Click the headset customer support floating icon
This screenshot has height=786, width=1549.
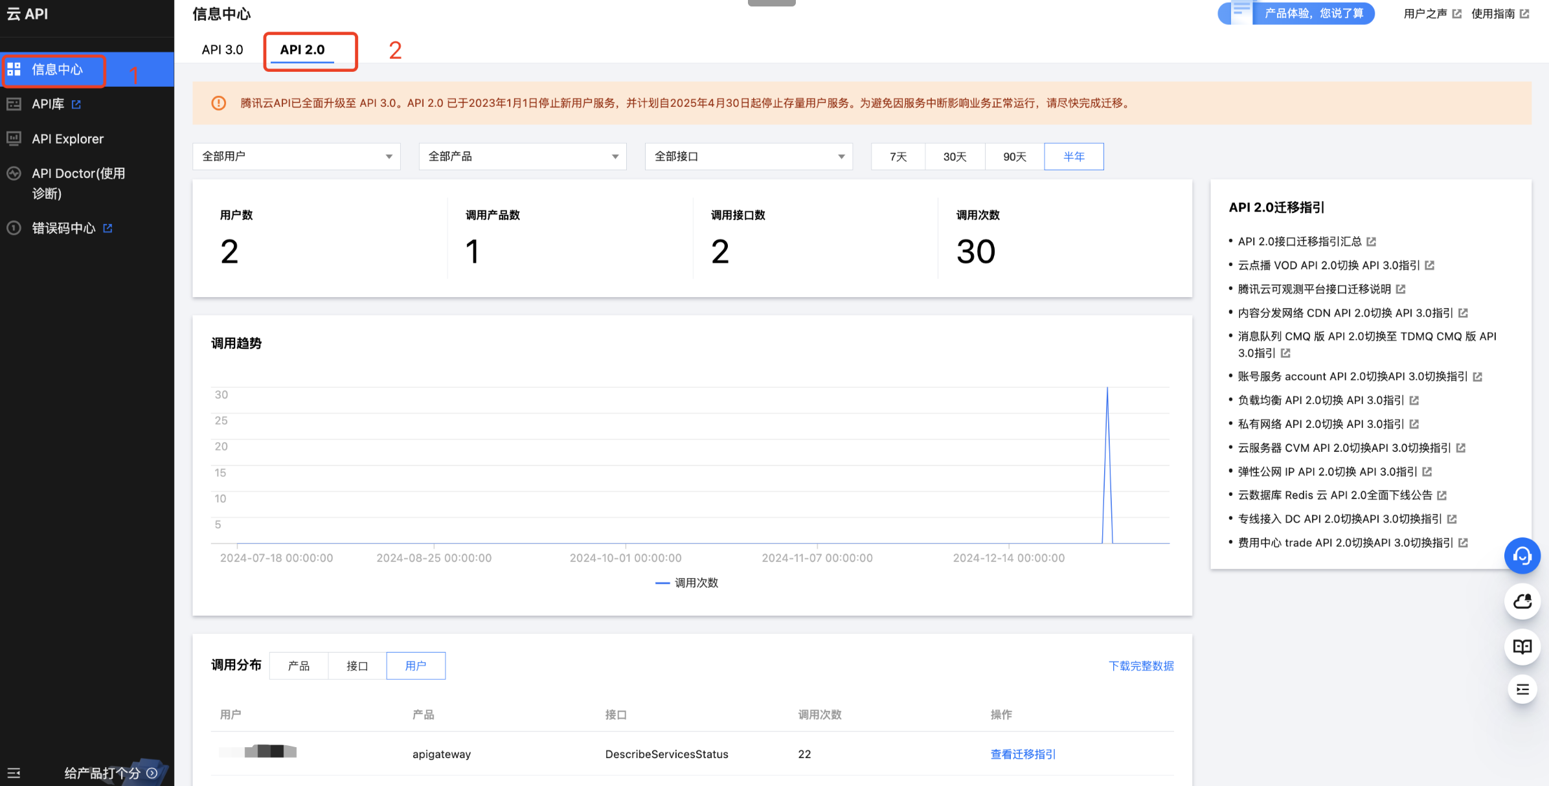pos(1522,556)
